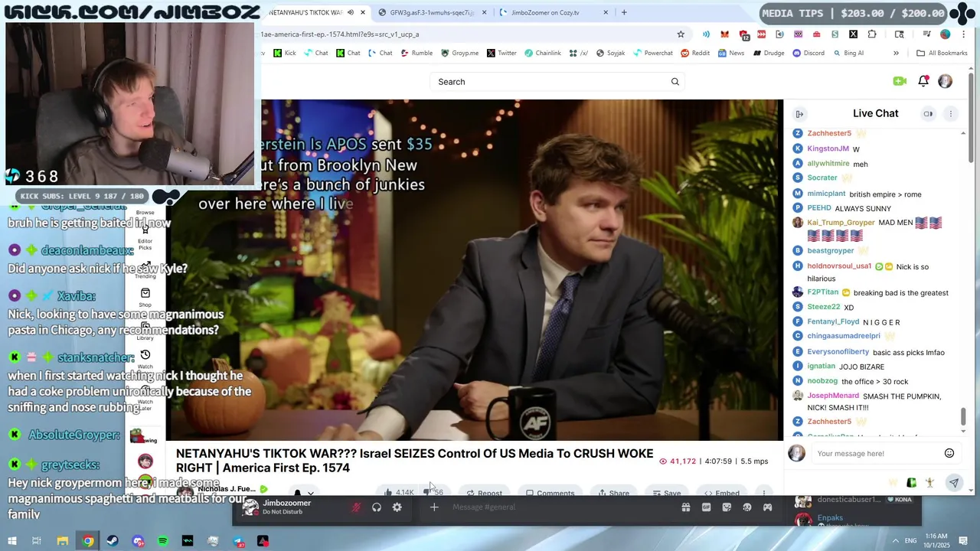980x551 pixels.
Task: Toggle Discord headphones deafen
Action: pos(376,507)
